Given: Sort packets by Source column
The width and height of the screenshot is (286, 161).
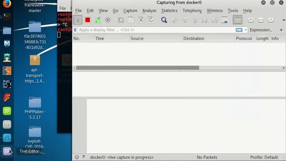Looking at the screenshot, I should [156, 38].
